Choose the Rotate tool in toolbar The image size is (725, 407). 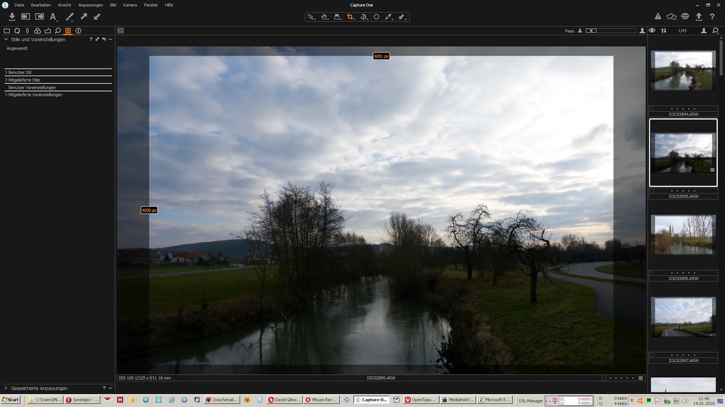(364, 17)
